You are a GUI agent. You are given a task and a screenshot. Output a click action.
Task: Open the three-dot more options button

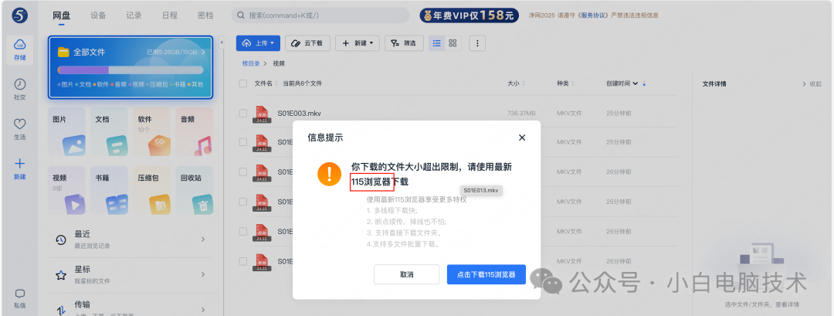click(x=477, y=43)
